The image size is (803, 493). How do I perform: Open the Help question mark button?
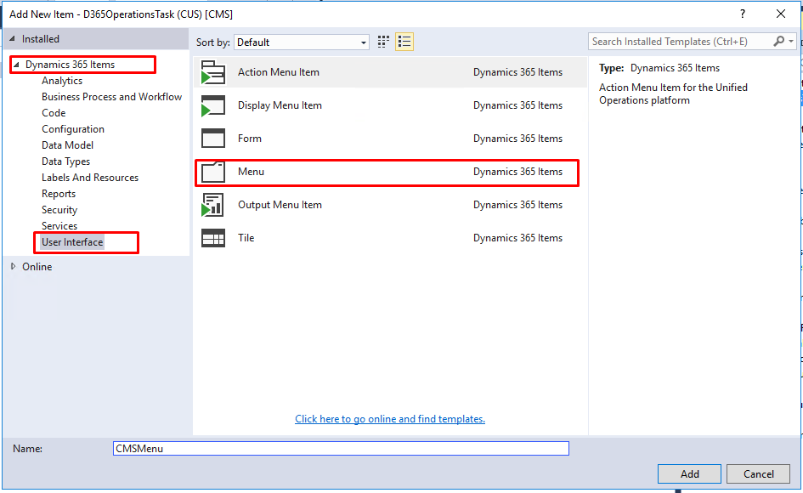point(743,14)
